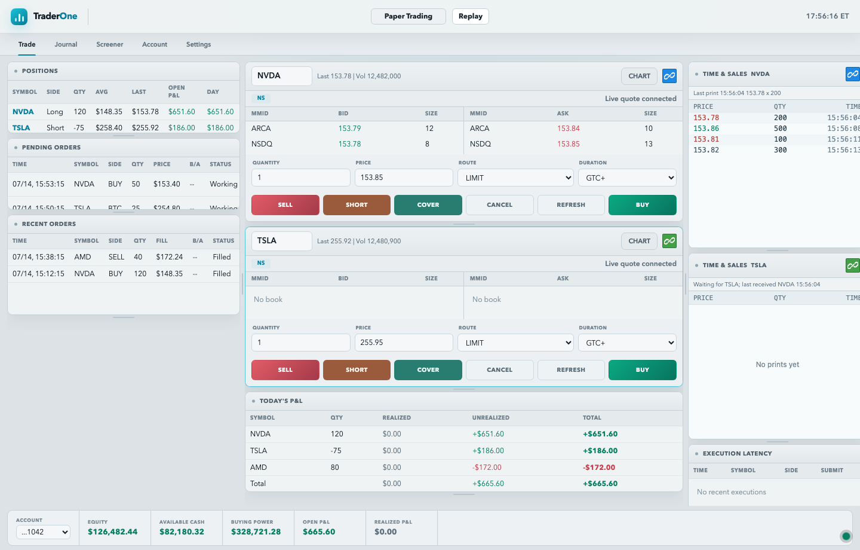The width and height of the screenshot is (860, 550).
Task: Click SELL button for NVDA
Action: [285, 205]
